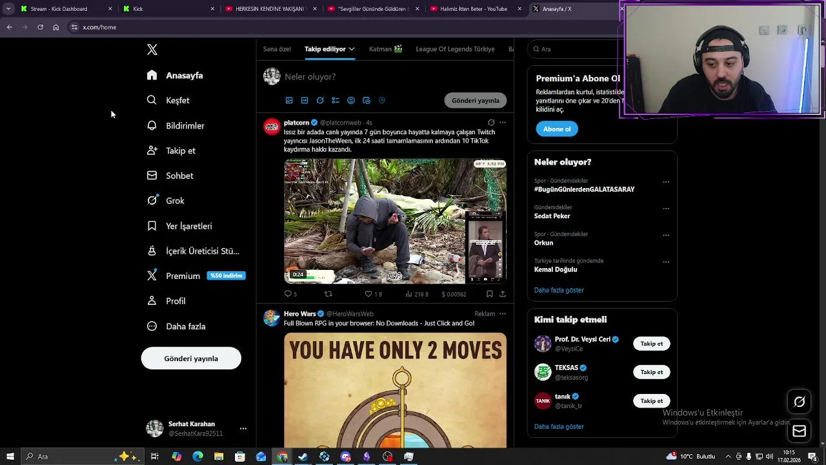Click the Ara search field
This screenshot has width=826, height=465.
pyautogui.click(x=601, y=49)
